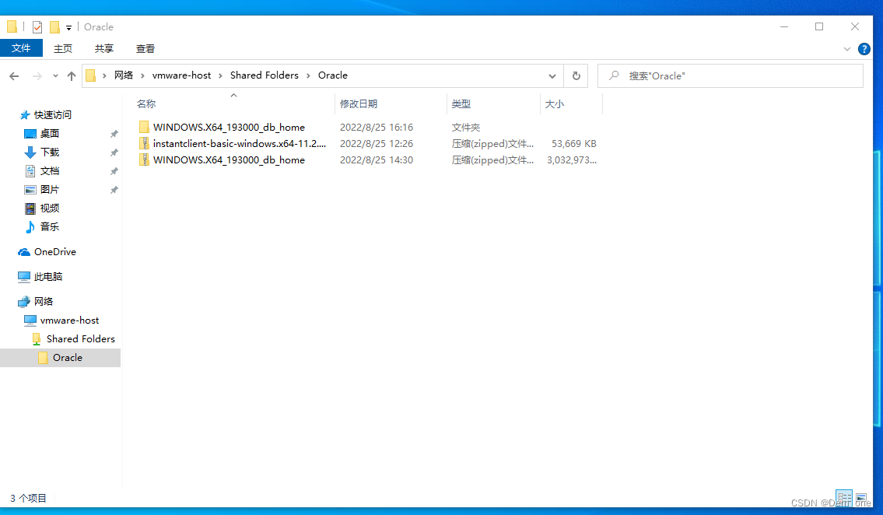Expand the chevron after 网络 breadcrumb
883x515 pixels.
pyautogui.click(x=142, y=76)
